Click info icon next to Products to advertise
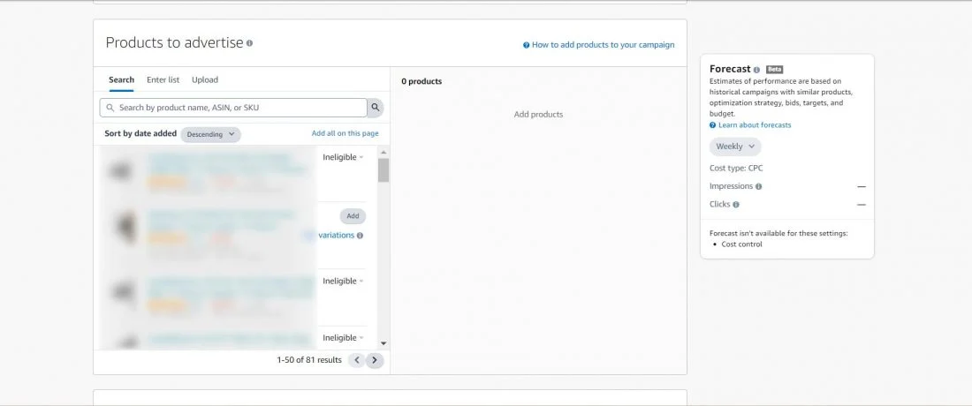This screenshot has width=972, height=406. click(x=249, y=43)
